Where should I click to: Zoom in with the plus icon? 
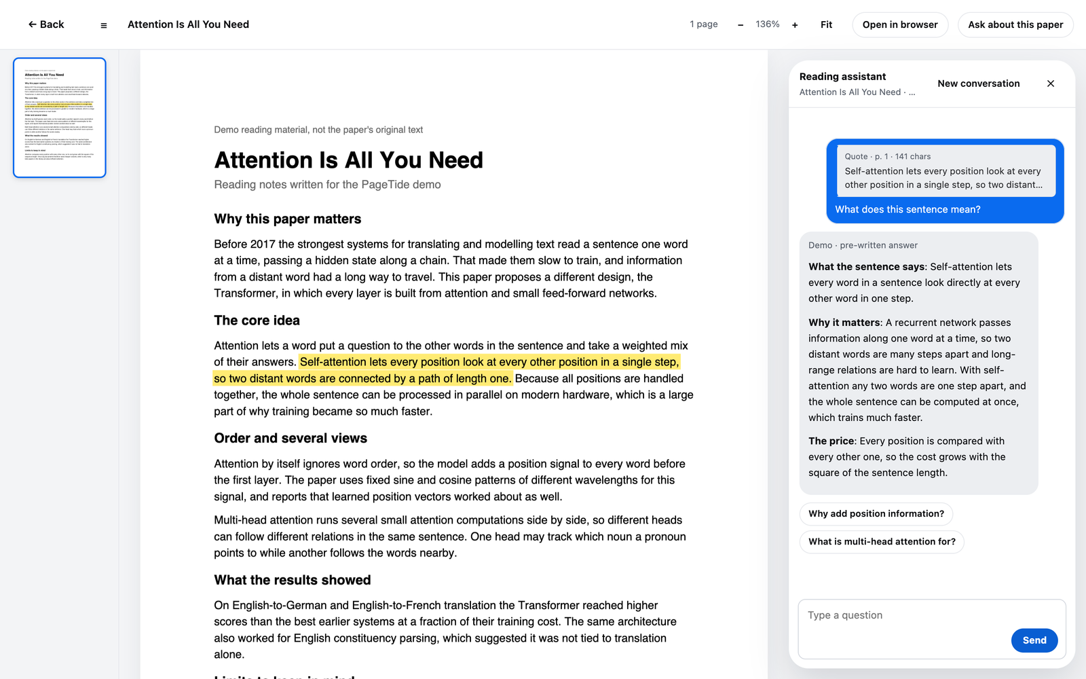click(795, 25)
